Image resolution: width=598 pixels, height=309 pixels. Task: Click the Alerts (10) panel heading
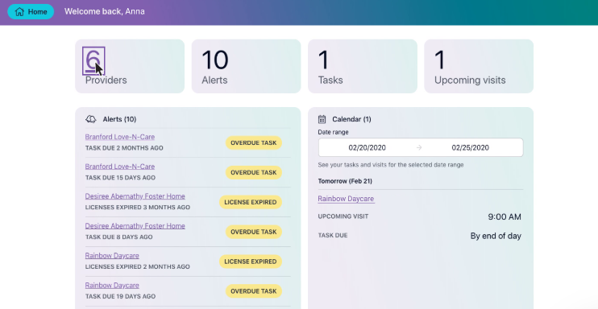tap(119, 119)
